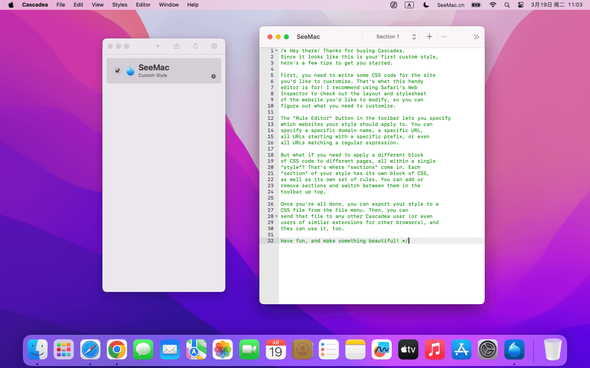The image size is (590, 368).
Task: Open App Store from the Dock
Action: pos(461,350)
